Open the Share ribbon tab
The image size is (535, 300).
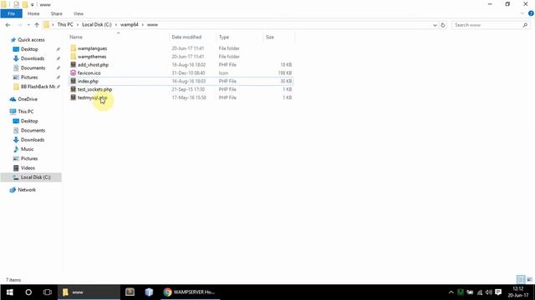pyautogui.click(x=56, y=13)
